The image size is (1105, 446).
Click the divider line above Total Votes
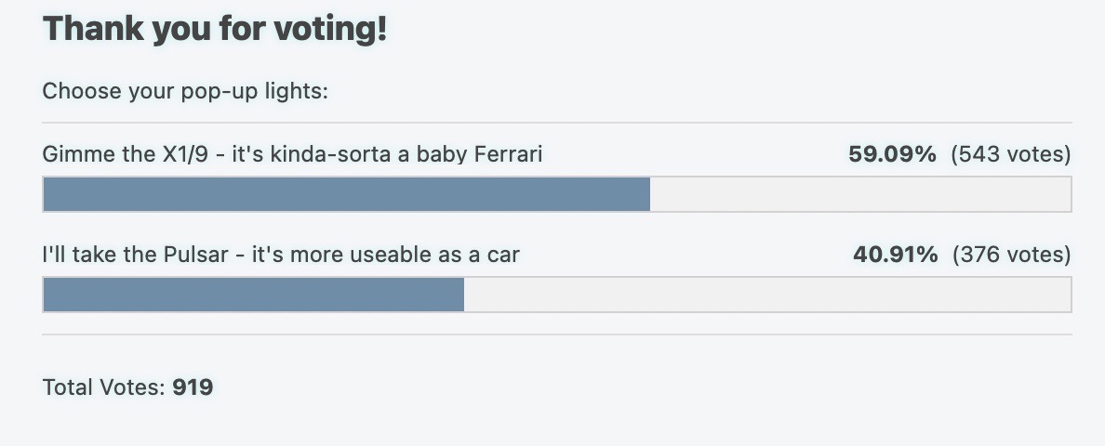pos(557,334)
